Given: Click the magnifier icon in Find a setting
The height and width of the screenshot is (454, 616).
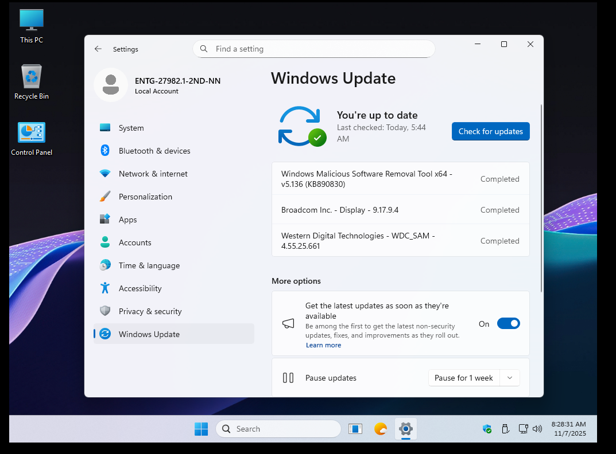Looking at the screenshot, I should pyautogui.click(x=203, y=49).
